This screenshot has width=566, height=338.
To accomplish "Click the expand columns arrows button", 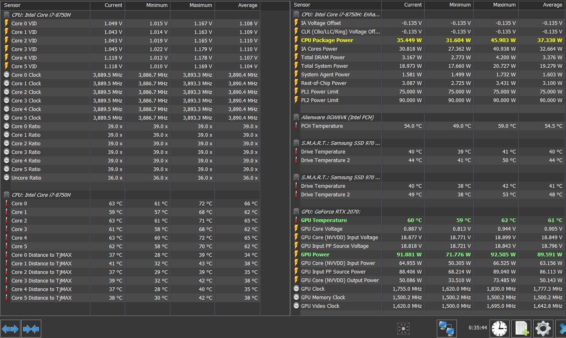I will [x=10, y=329].
